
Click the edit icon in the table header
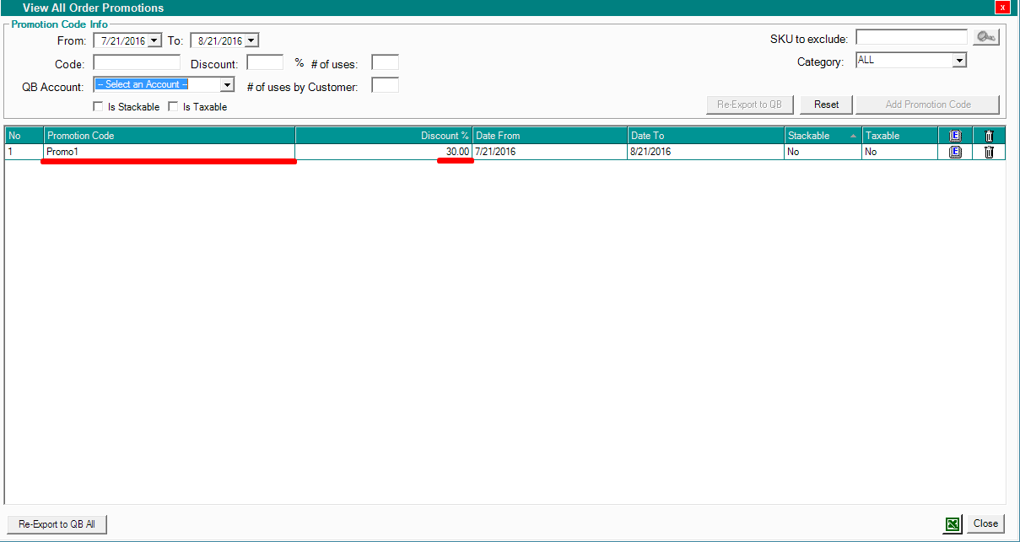pyautogui.click(x=955, y=136)
